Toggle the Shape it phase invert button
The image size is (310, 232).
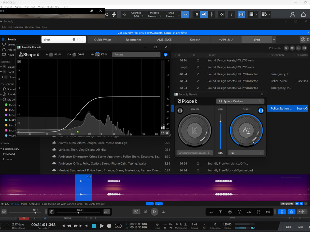[167, 133]
